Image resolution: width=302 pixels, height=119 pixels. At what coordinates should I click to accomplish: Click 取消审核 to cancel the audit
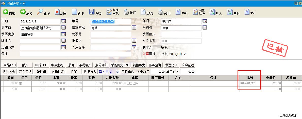tap(109, 12)
